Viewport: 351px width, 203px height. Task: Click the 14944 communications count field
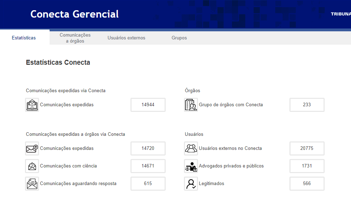[x=148, y=104]
